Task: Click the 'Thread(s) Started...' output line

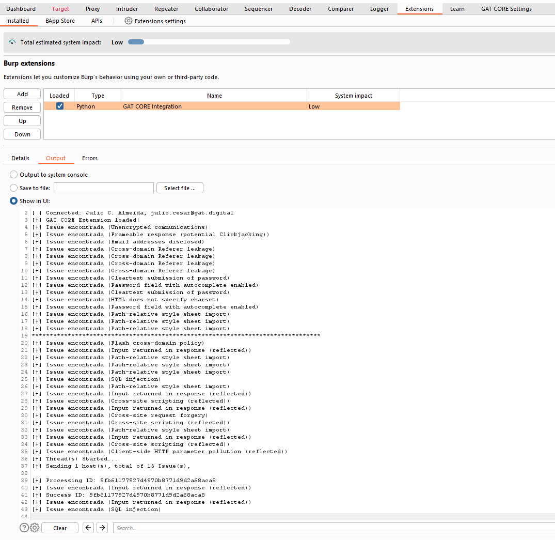Action: pos(75,458)
